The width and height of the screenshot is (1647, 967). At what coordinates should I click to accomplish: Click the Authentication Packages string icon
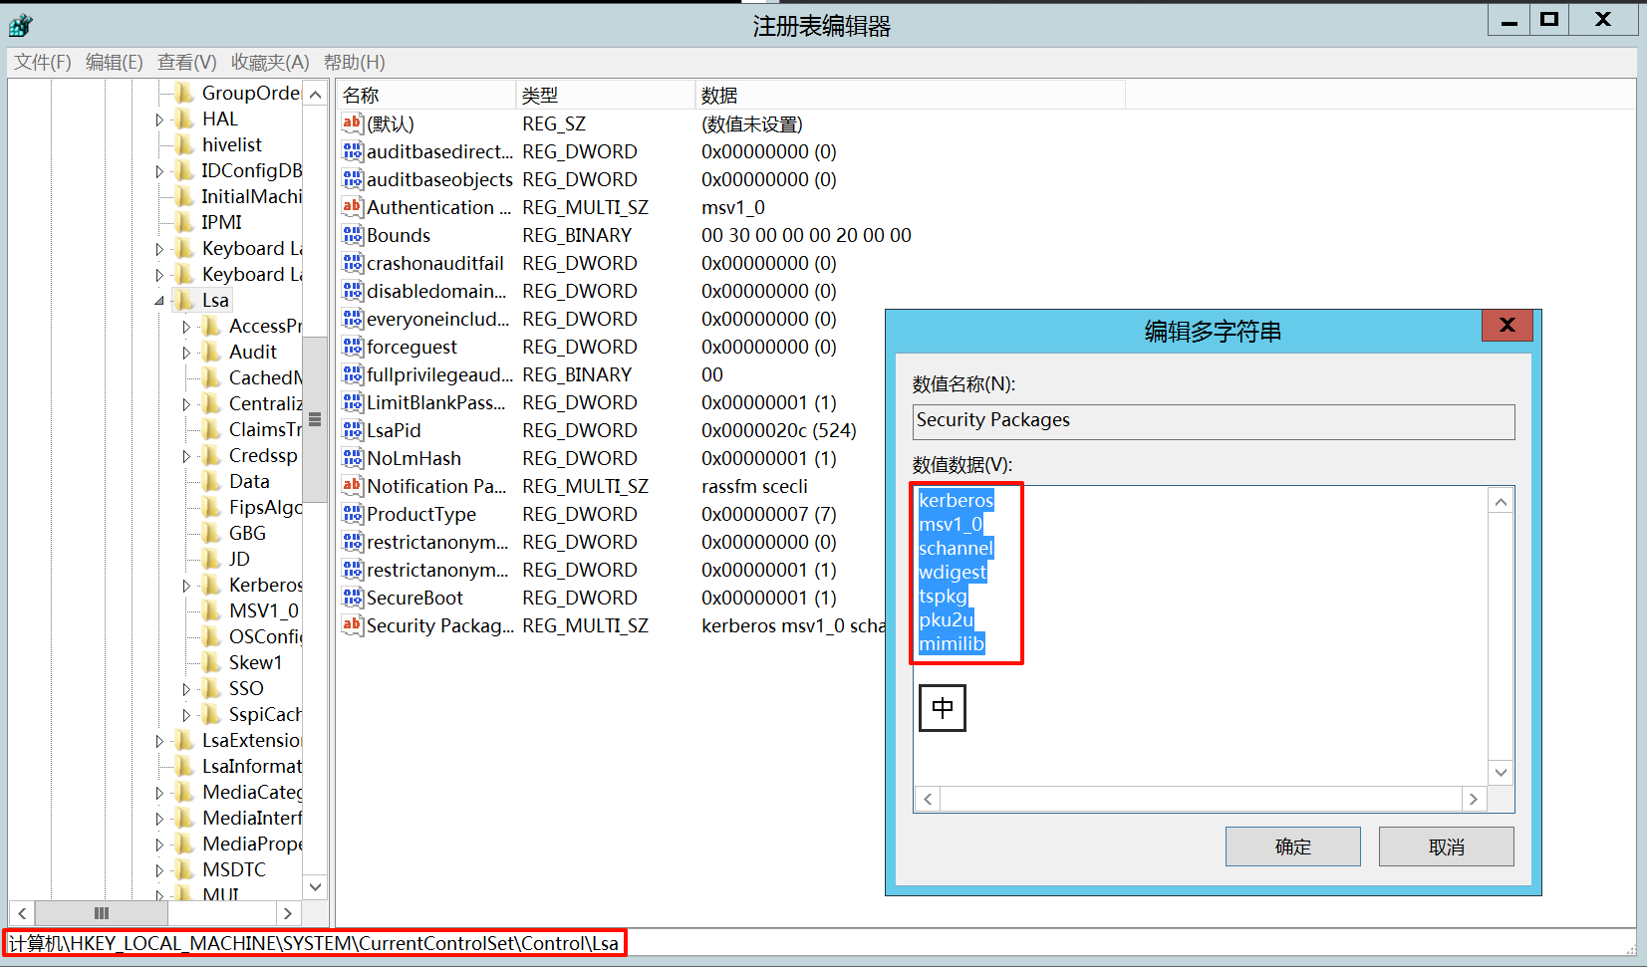(352, 207)
